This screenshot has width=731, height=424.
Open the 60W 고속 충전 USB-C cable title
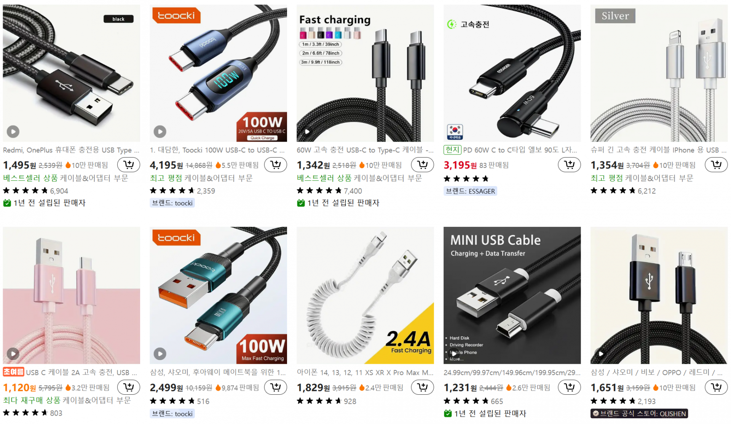[365, 150]
